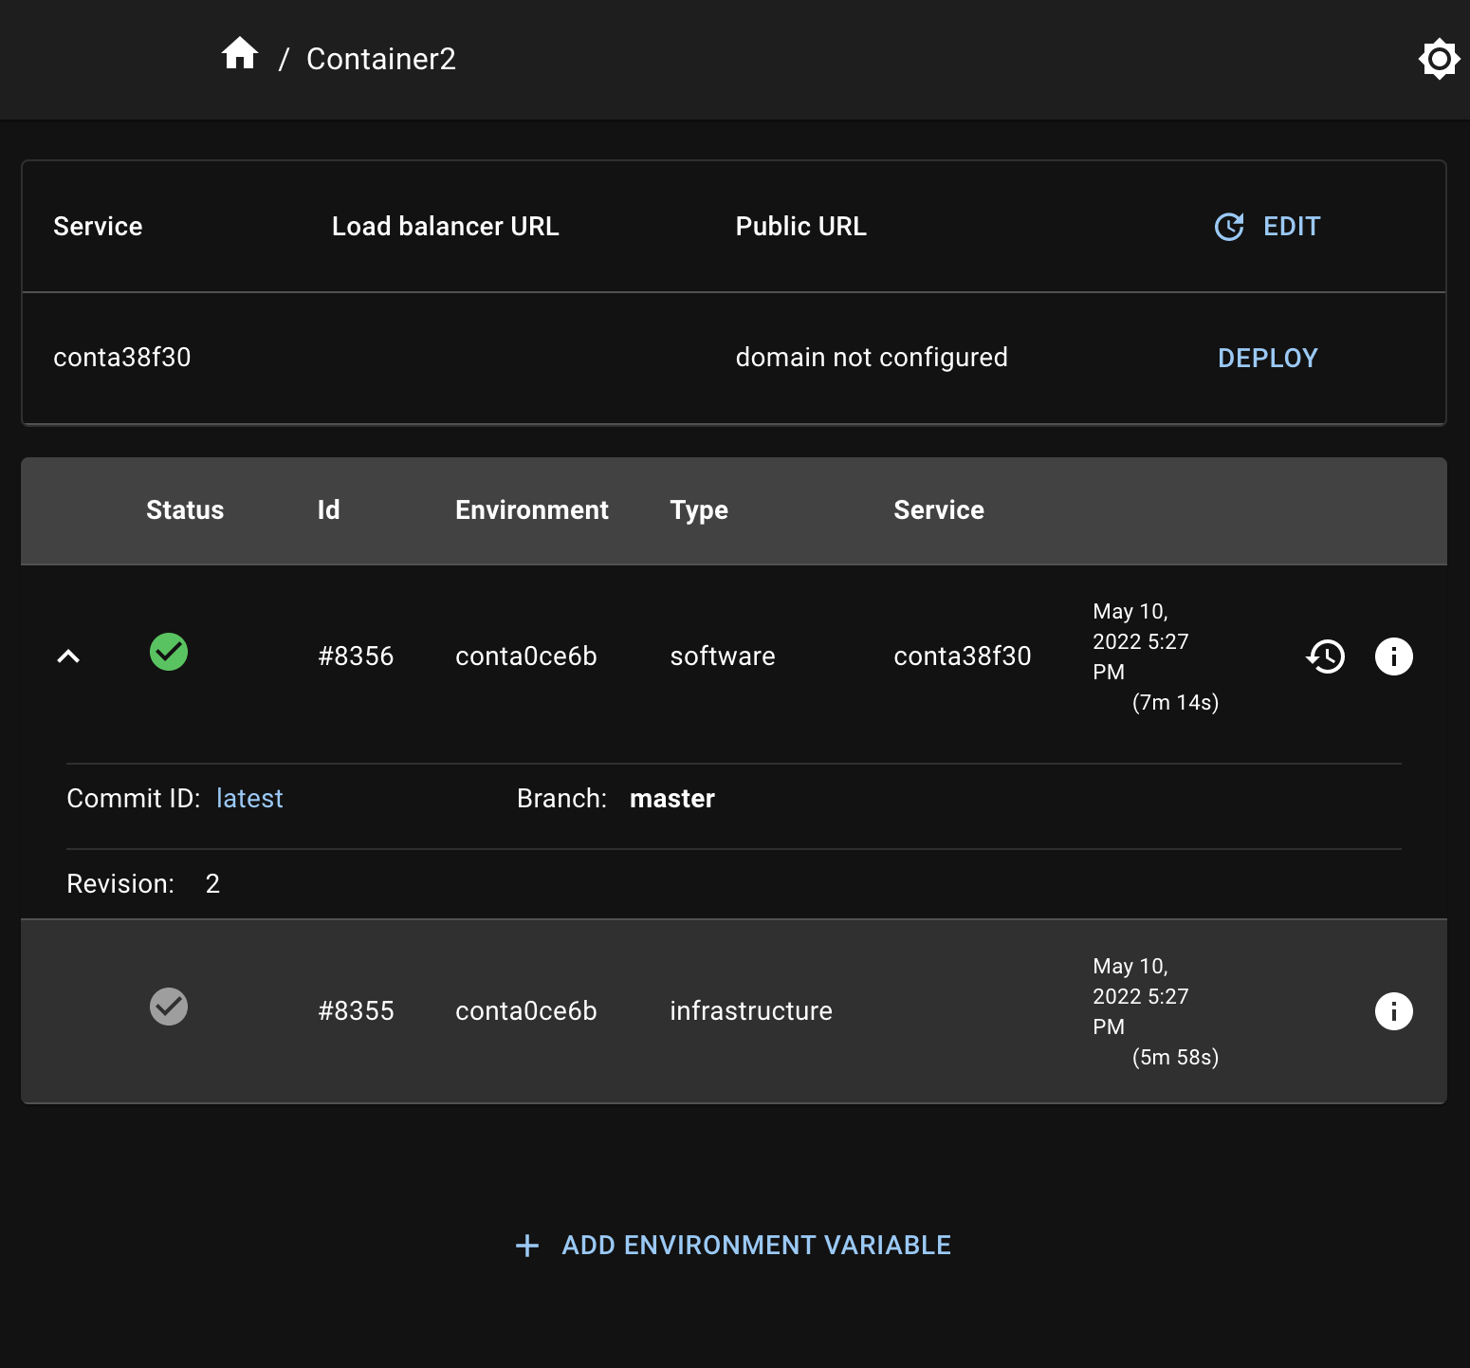Collapse the #8356 deployment row
The image size is (1470, 1368).
click(68, 656)
